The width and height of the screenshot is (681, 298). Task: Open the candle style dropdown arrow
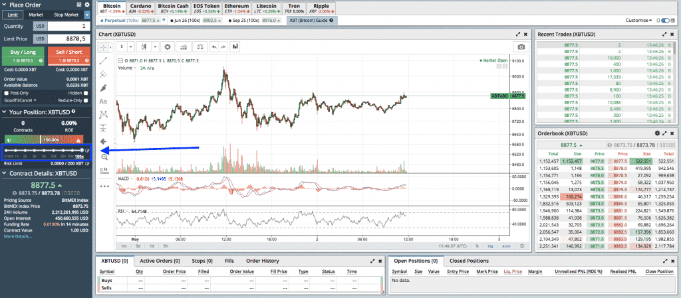tap(155, 46)
